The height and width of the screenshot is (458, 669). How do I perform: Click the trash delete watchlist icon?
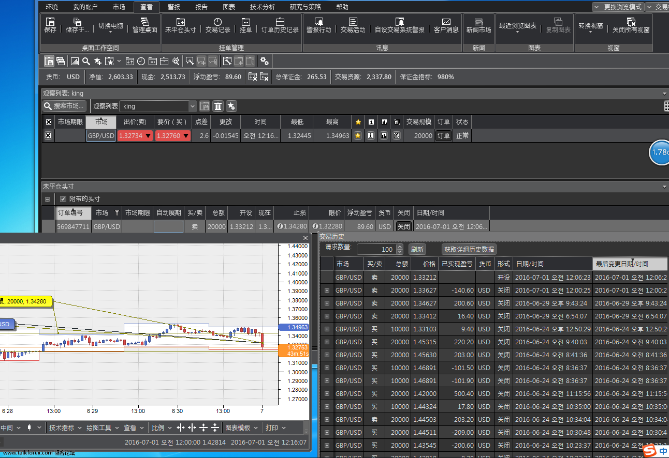click(218, 106)
